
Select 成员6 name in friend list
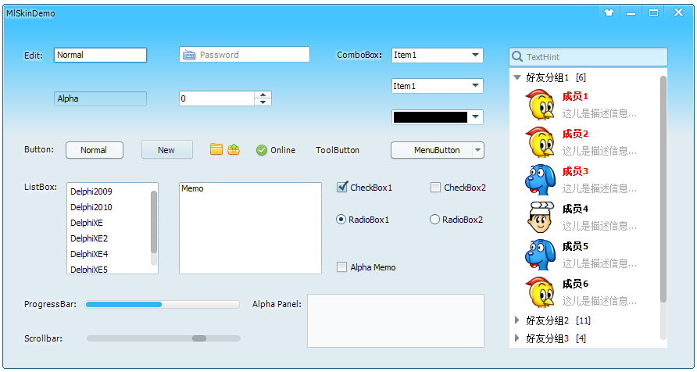(575, 284)
